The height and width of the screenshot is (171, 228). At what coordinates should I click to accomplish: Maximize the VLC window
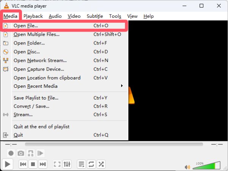click(201, 6)
